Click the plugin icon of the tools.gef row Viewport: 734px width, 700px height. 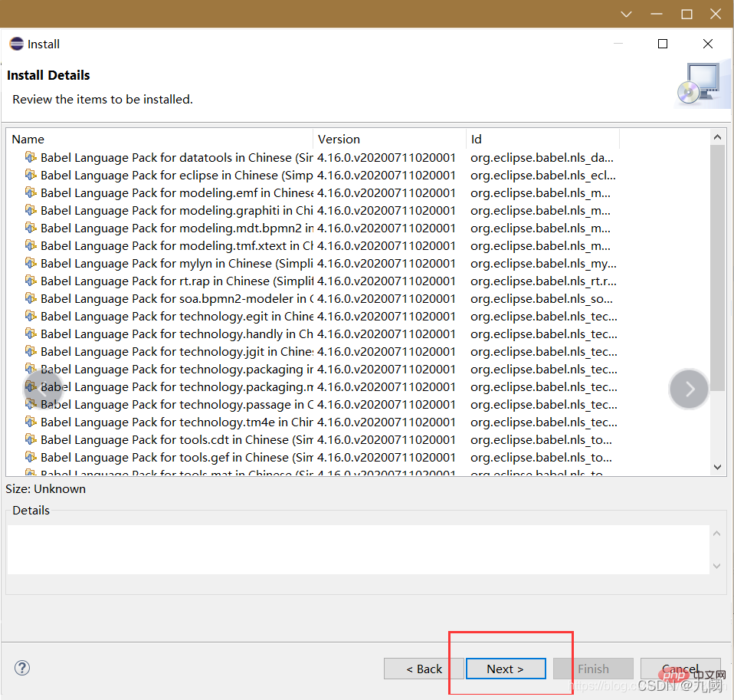click(31, 457)
